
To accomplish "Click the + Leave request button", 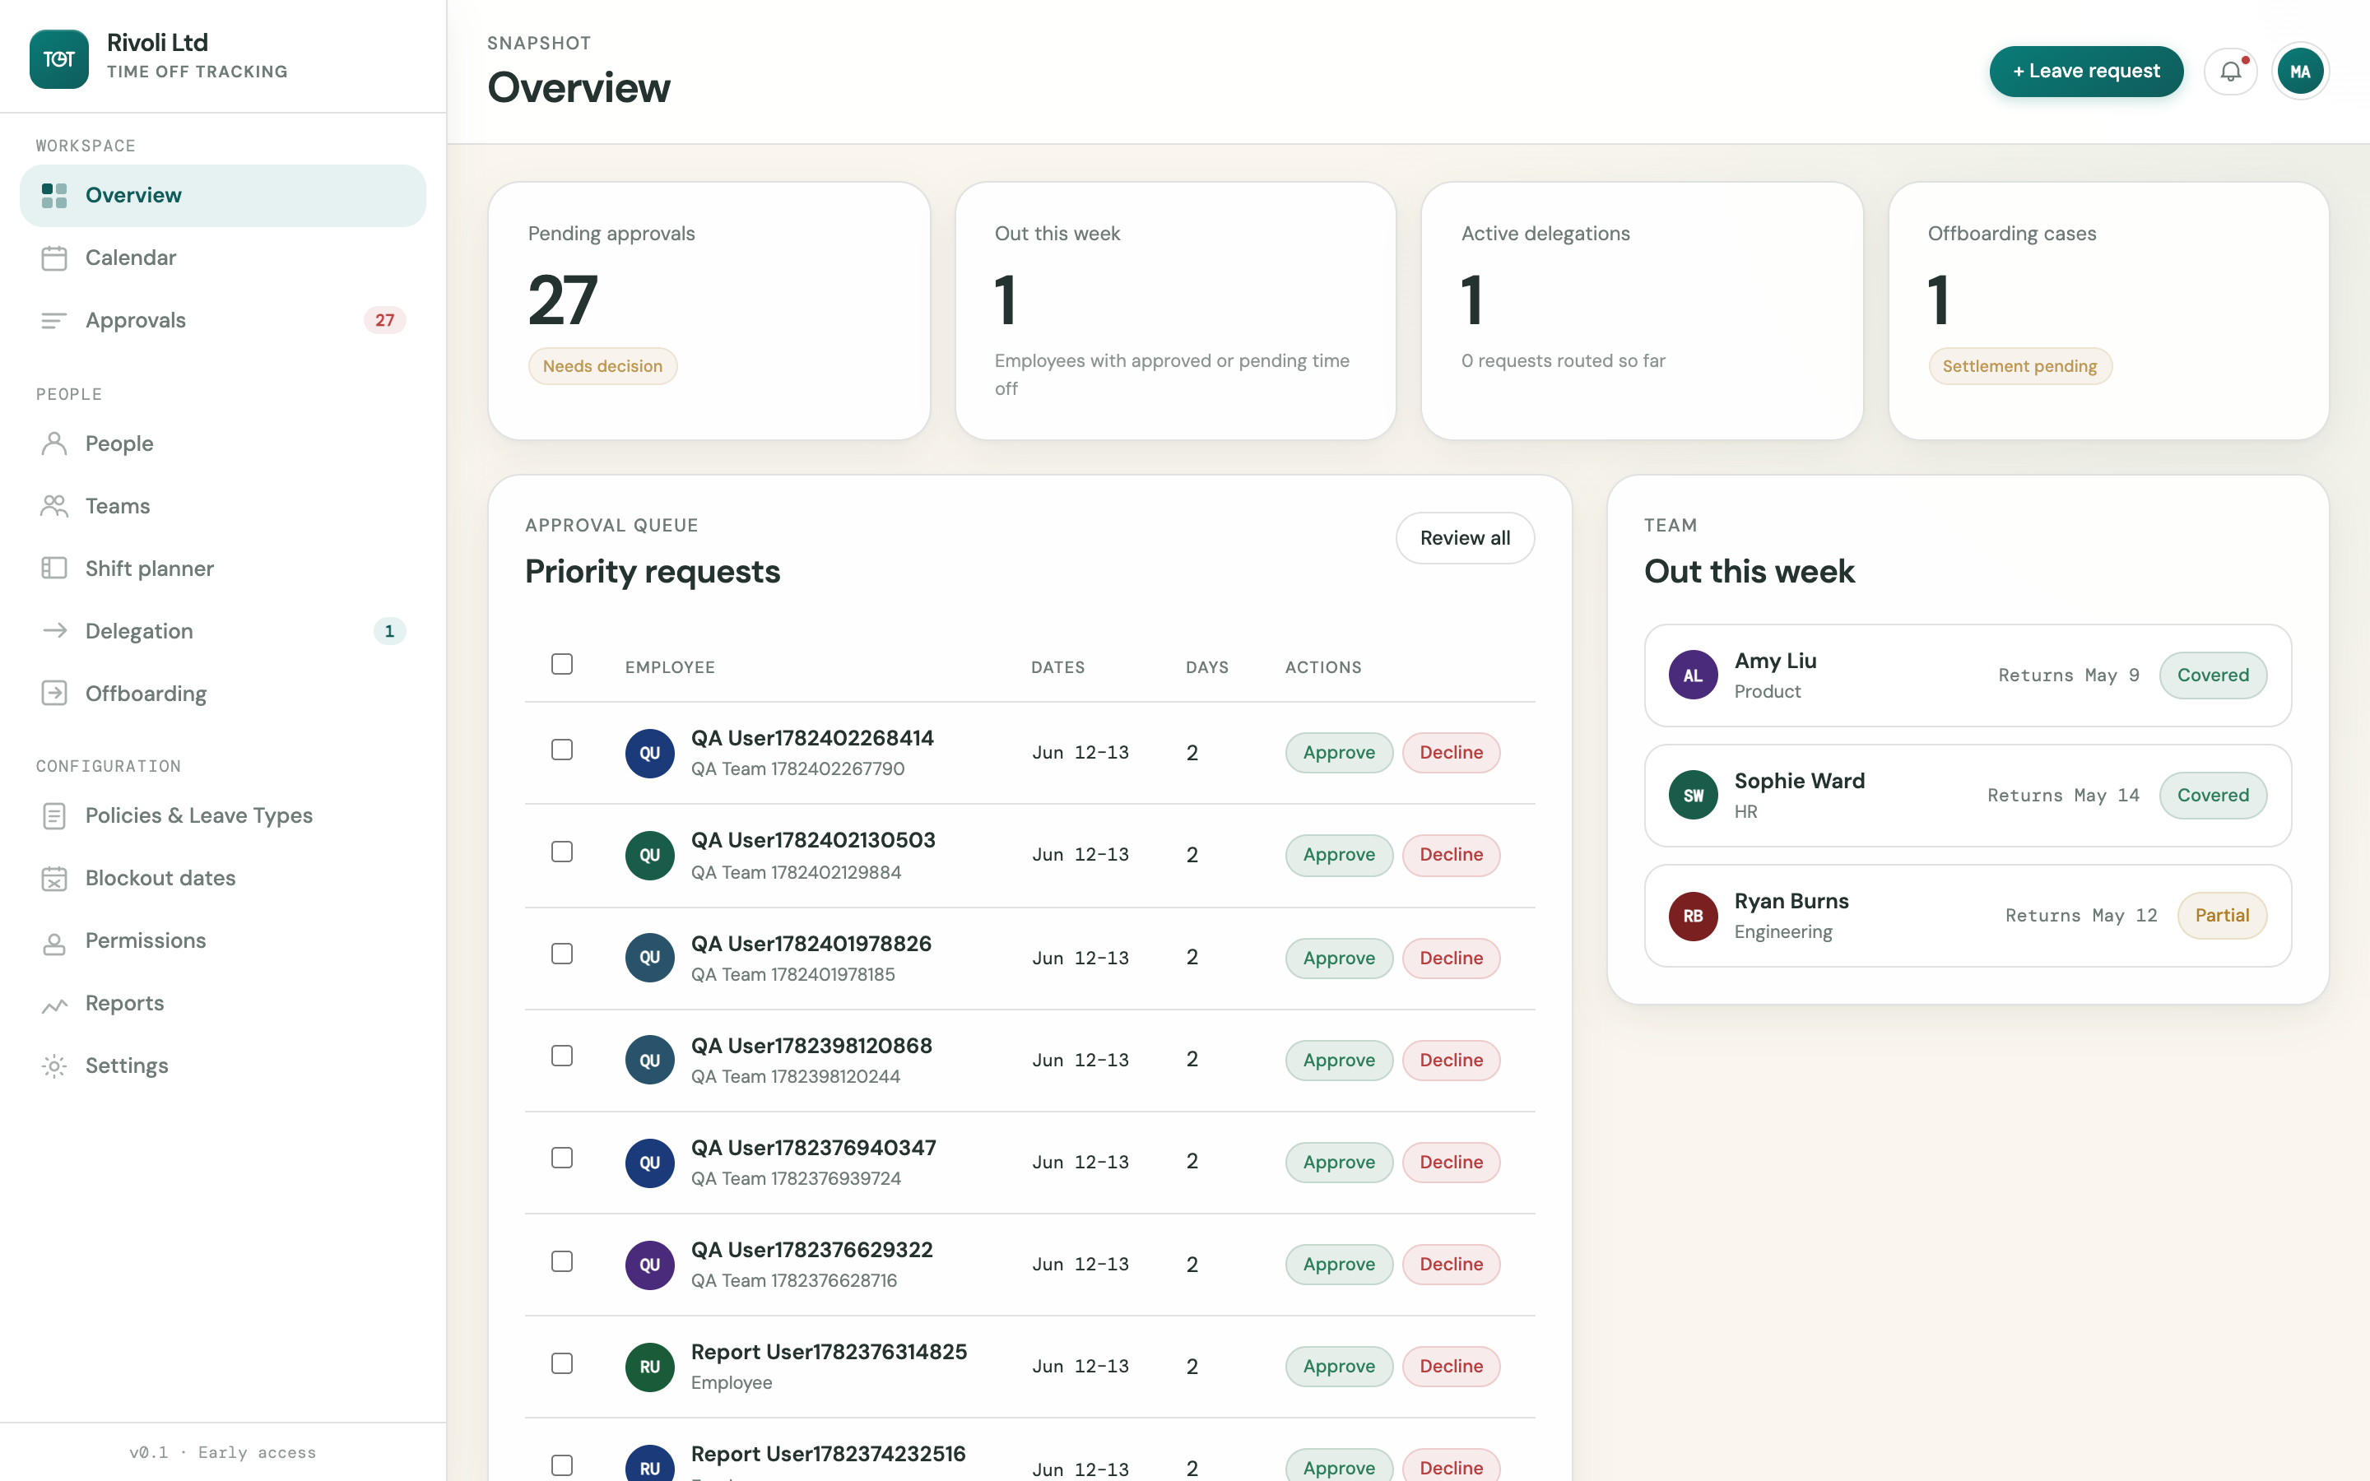I will tap(2086, 72).
